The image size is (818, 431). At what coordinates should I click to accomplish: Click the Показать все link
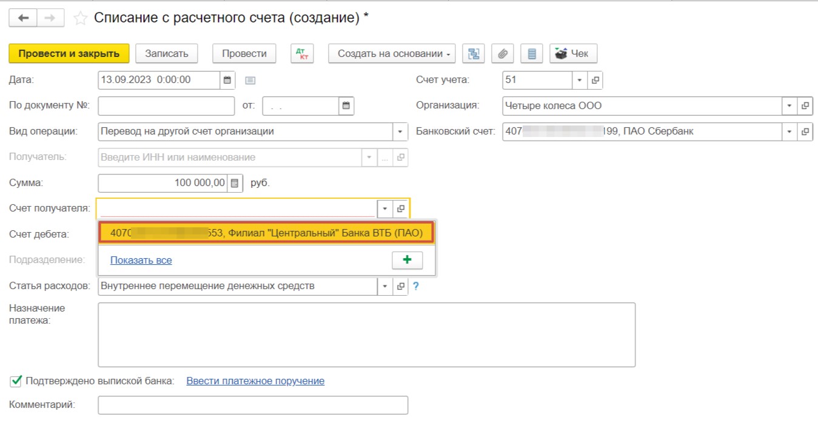click(141, 260)
